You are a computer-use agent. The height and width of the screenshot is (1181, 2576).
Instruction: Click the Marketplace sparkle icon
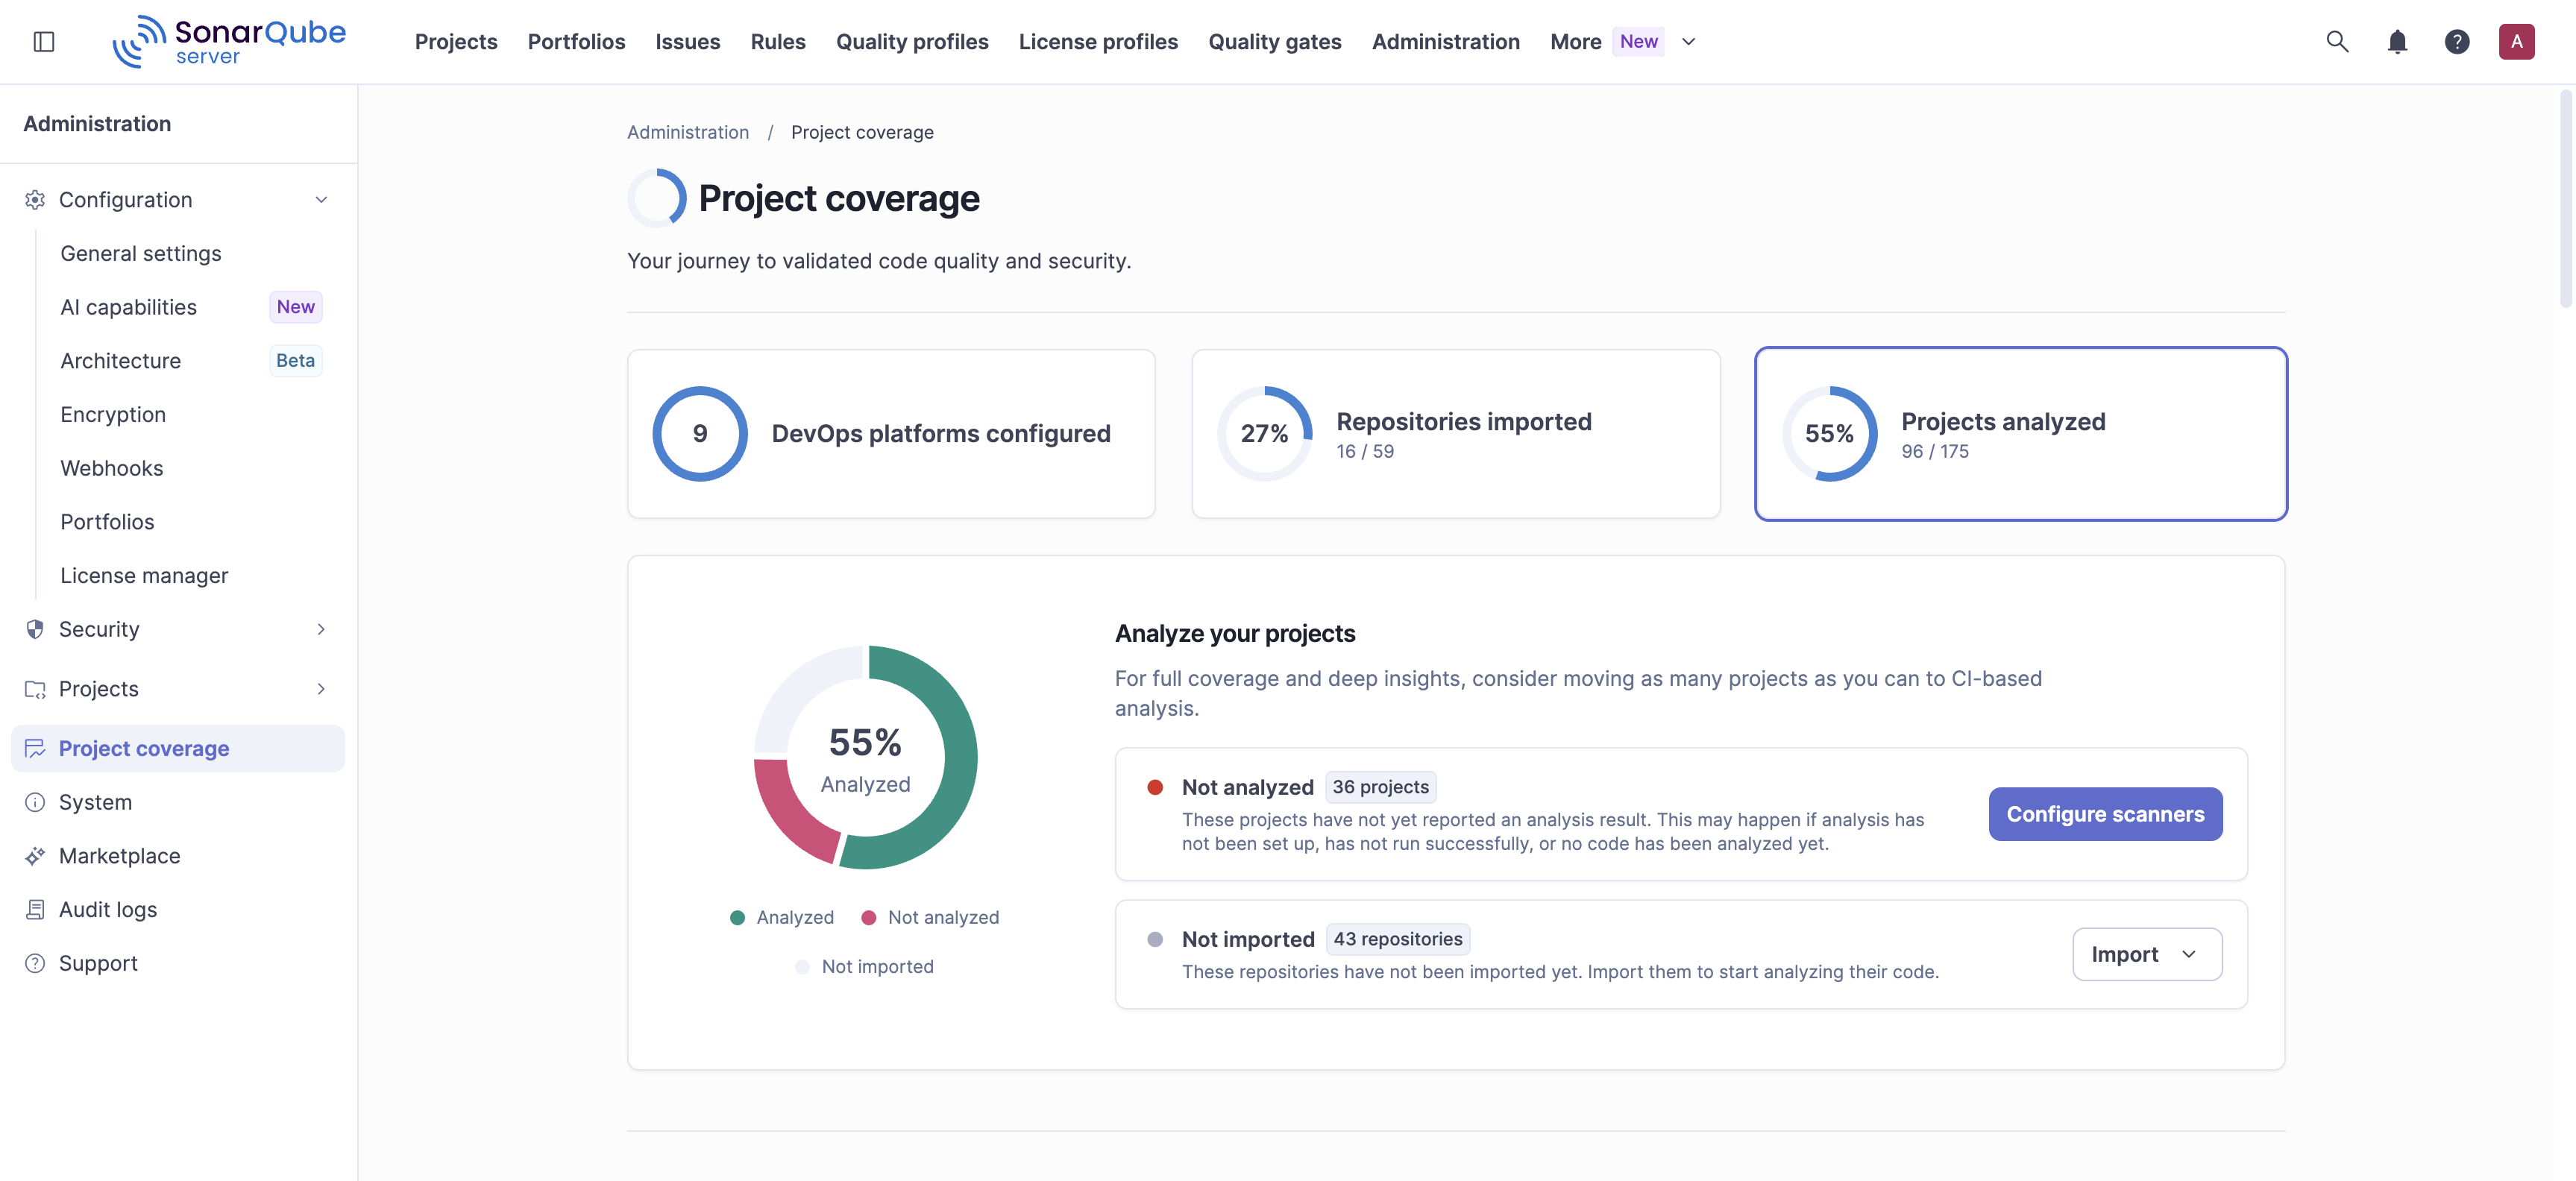point(35,856)
